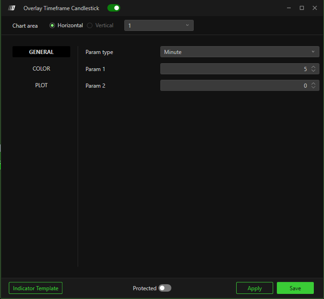This screenshot has width=324, height=299.
Task: Open the Indicator Template button
Action: tap(36, 288)
